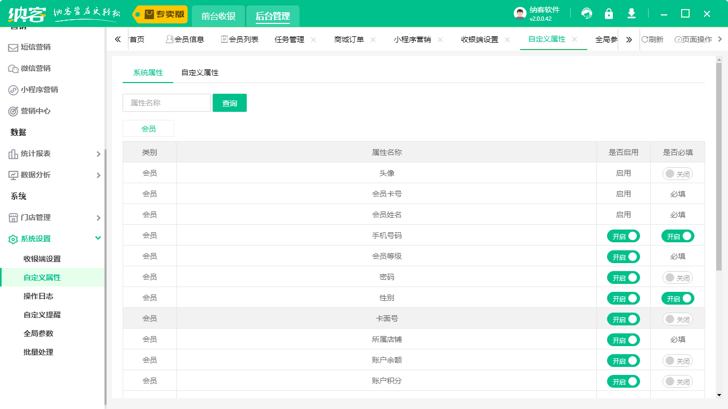Click the 门店管理 store icon
This screenshot has height=409, width=728.
coord(13,218)
